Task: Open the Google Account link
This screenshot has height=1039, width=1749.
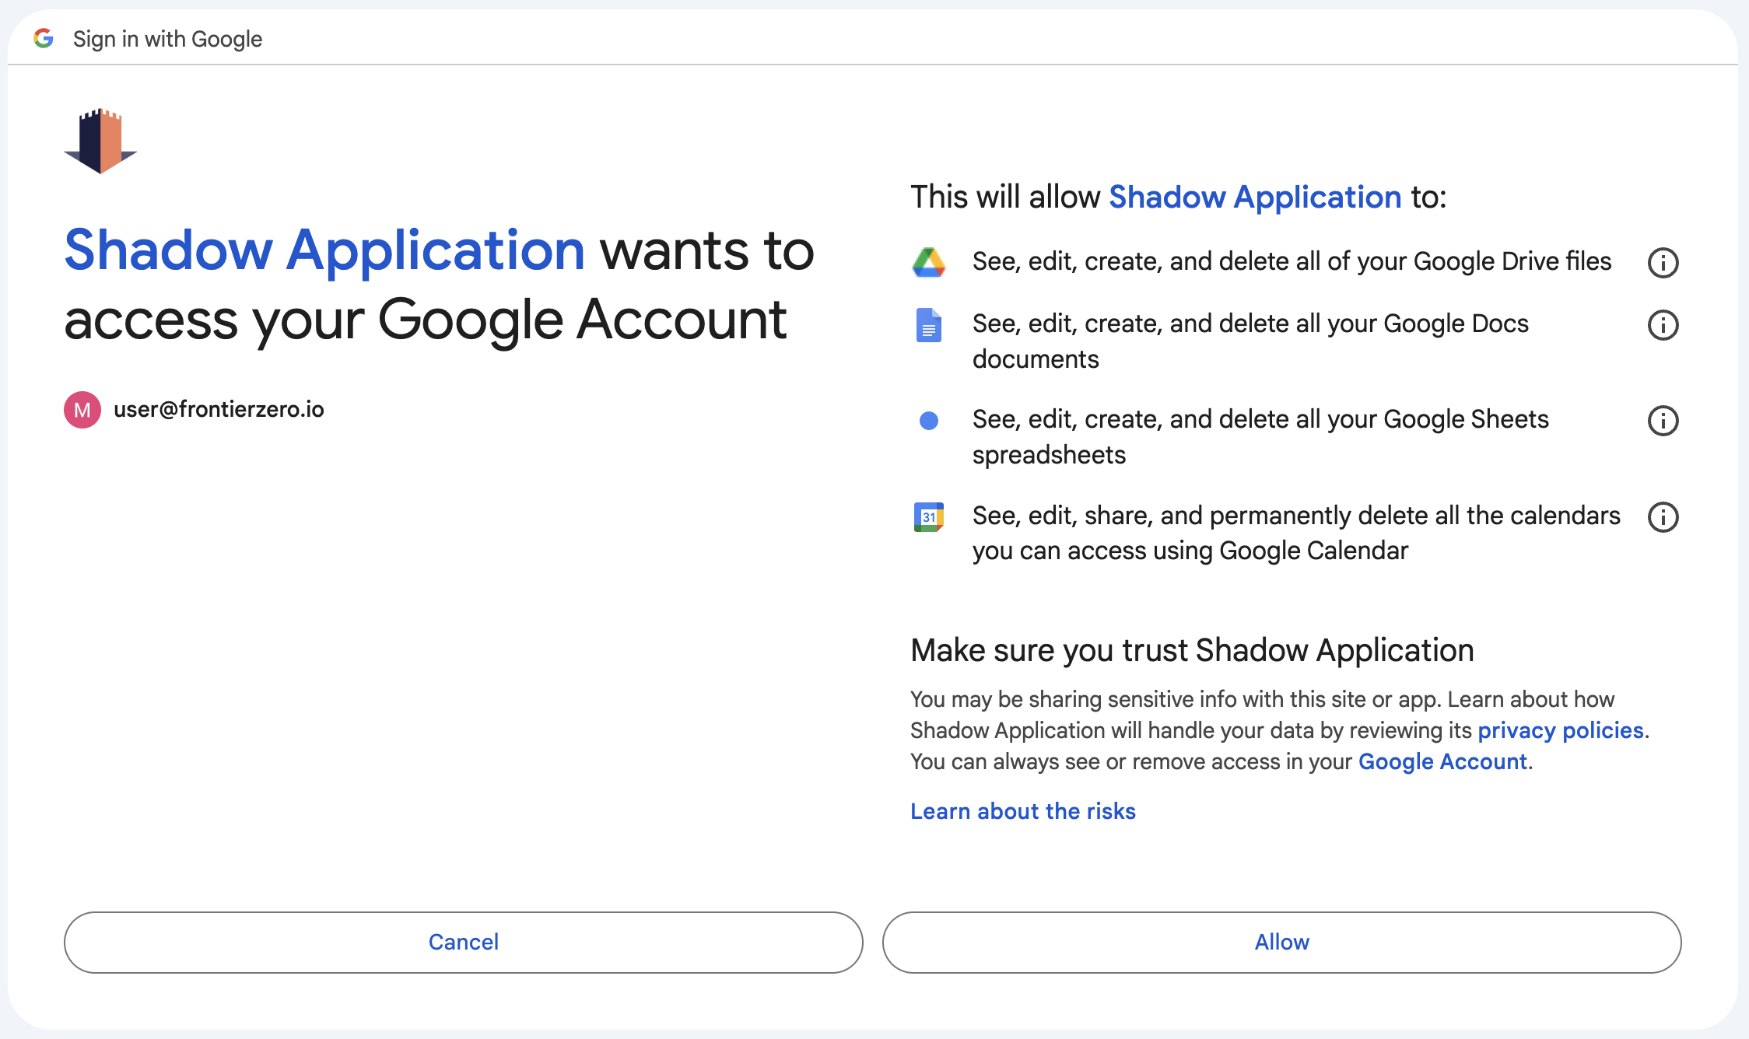Action: 1443,761
